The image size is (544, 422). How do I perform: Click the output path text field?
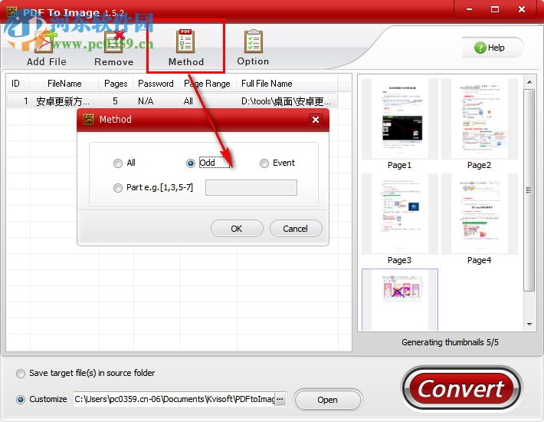tap(174, 399)
